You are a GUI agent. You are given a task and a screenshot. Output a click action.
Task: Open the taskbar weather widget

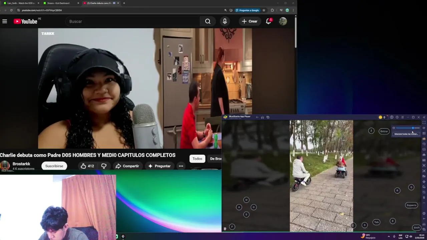[368, 236]
